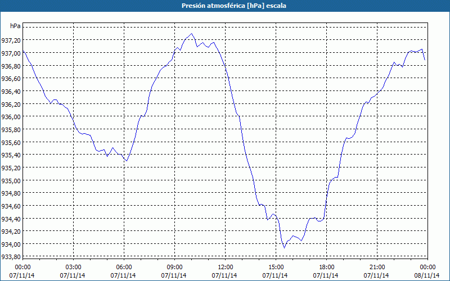This screenshot has width=450, height=281.
Task: Click the 937,20 y-axis value
Action: (x=11, y=40)
